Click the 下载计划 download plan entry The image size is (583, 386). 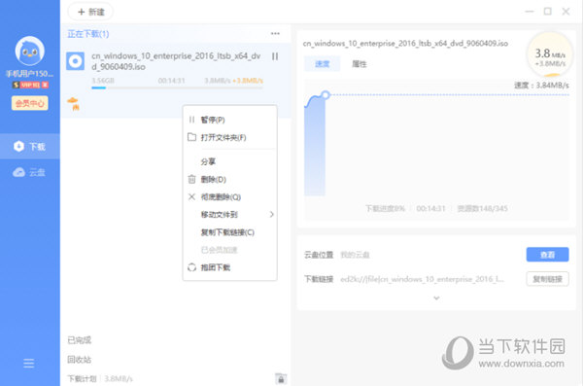82,378
